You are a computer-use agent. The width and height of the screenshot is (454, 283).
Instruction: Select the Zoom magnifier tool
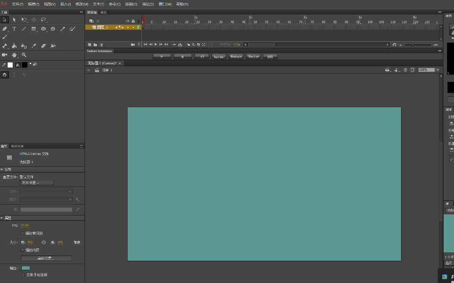pos(24,55)
